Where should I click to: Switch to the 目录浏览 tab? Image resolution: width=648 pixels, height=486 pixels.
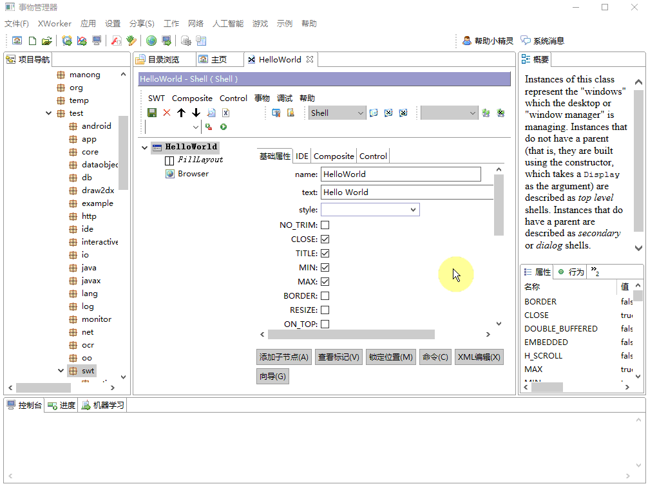(x=164, y=59)
